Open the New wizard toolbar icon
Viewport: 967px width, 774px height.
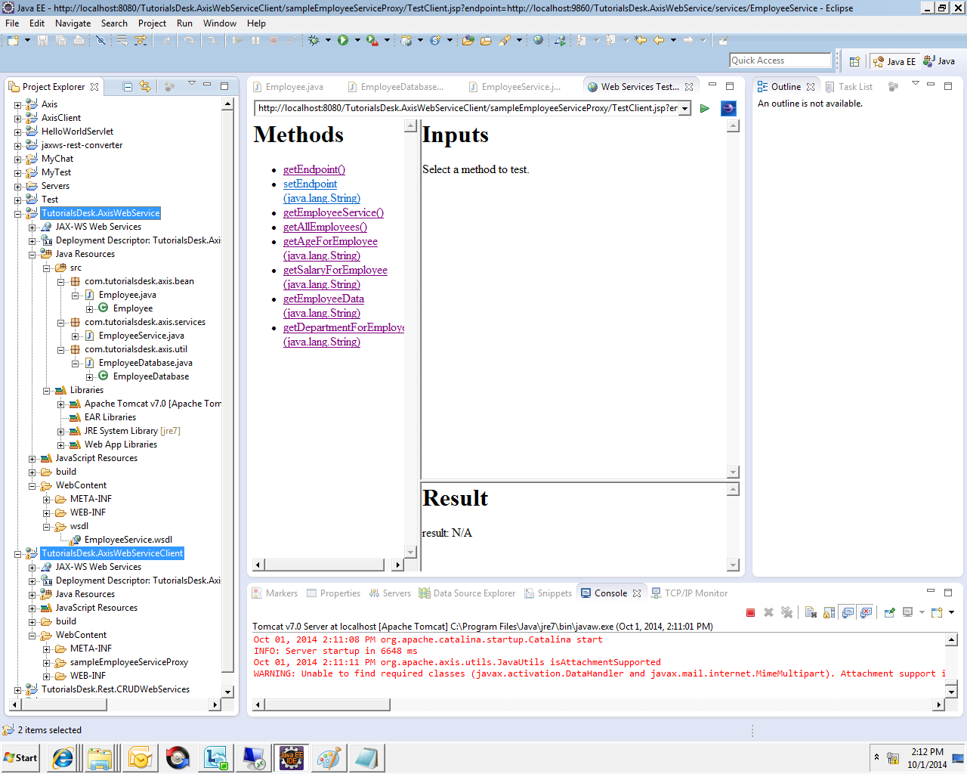(12, 40)
